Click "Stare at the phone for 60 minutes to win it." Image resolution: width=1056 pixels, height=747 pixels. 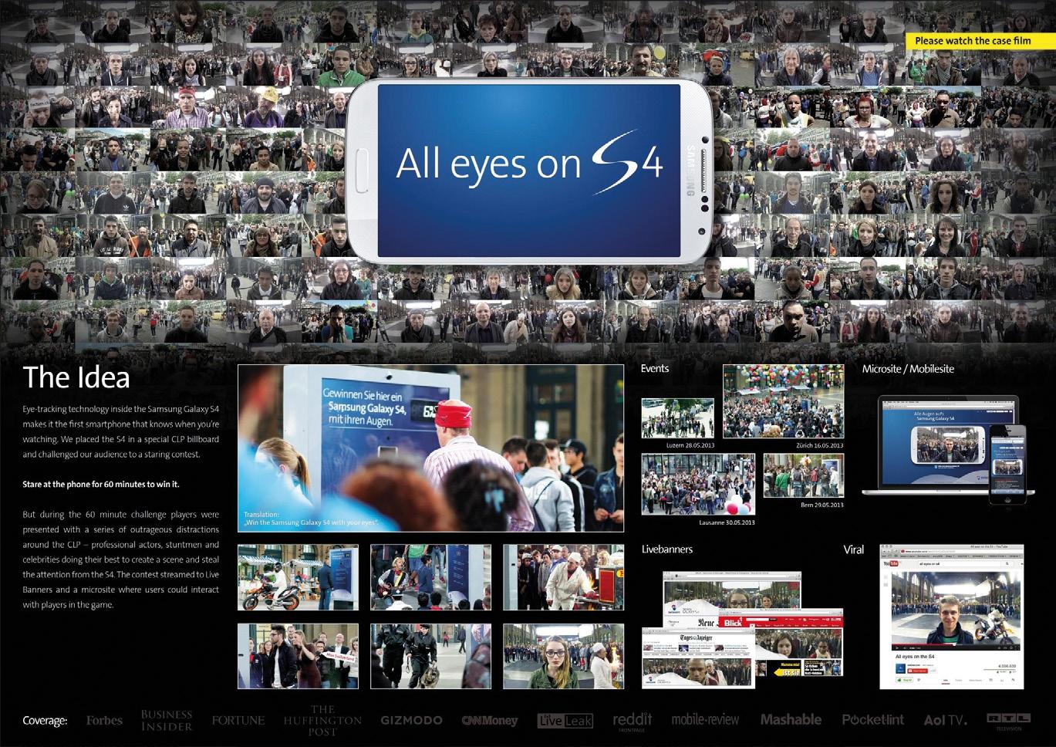click(x=101, y=485)
